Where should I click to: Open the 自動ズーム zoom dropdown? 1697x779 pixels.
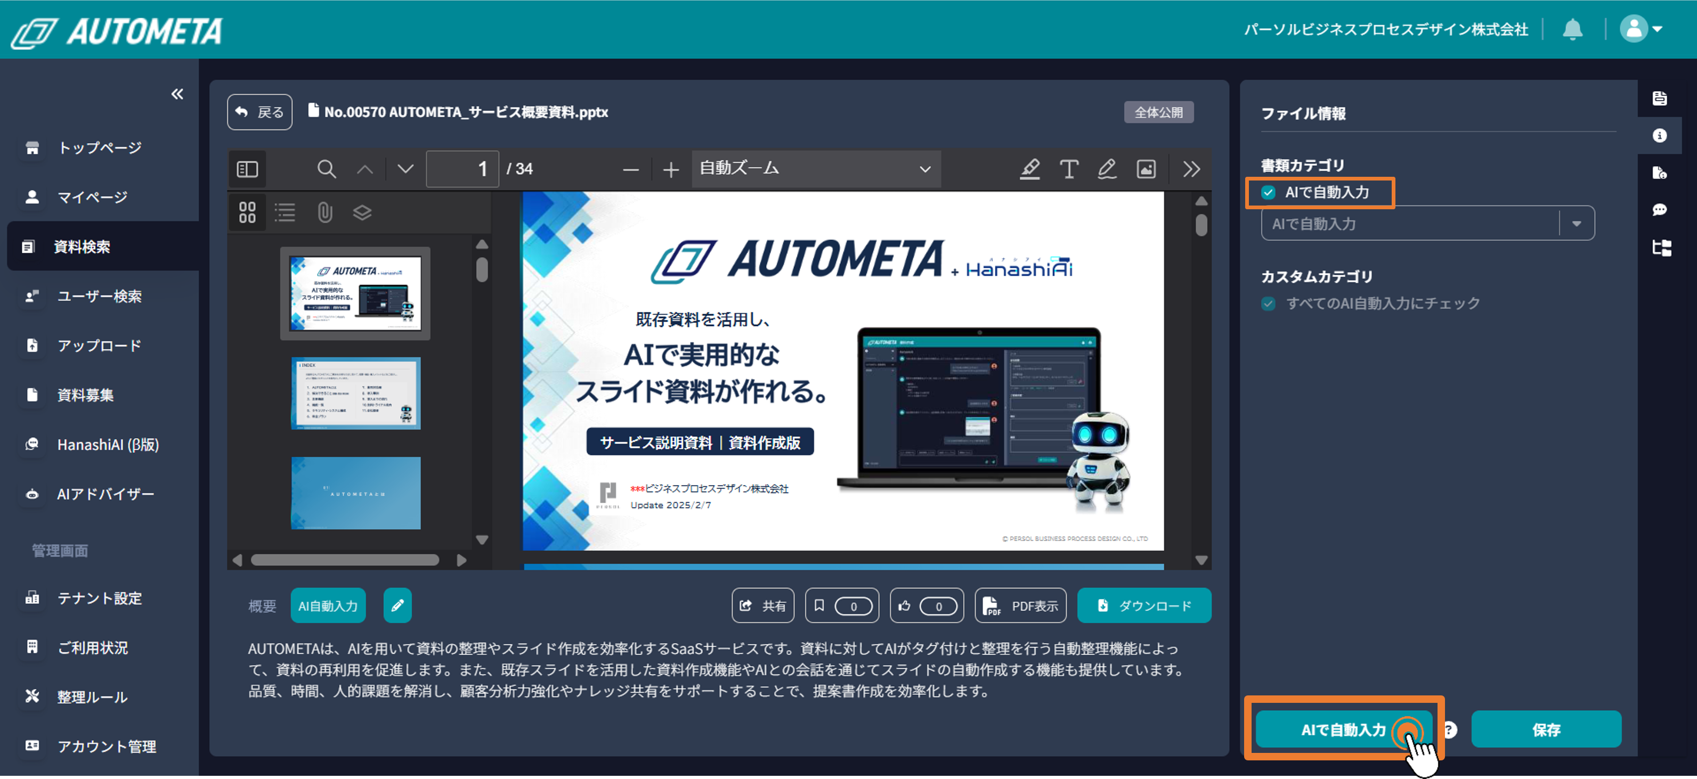[816, 169]
